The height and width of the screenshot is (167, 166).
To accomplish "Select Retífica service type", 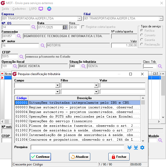I will tap(142, 30).
